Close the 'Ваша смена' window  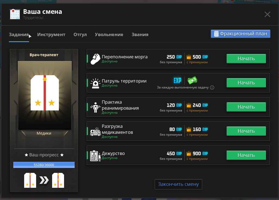coord(267,14)
